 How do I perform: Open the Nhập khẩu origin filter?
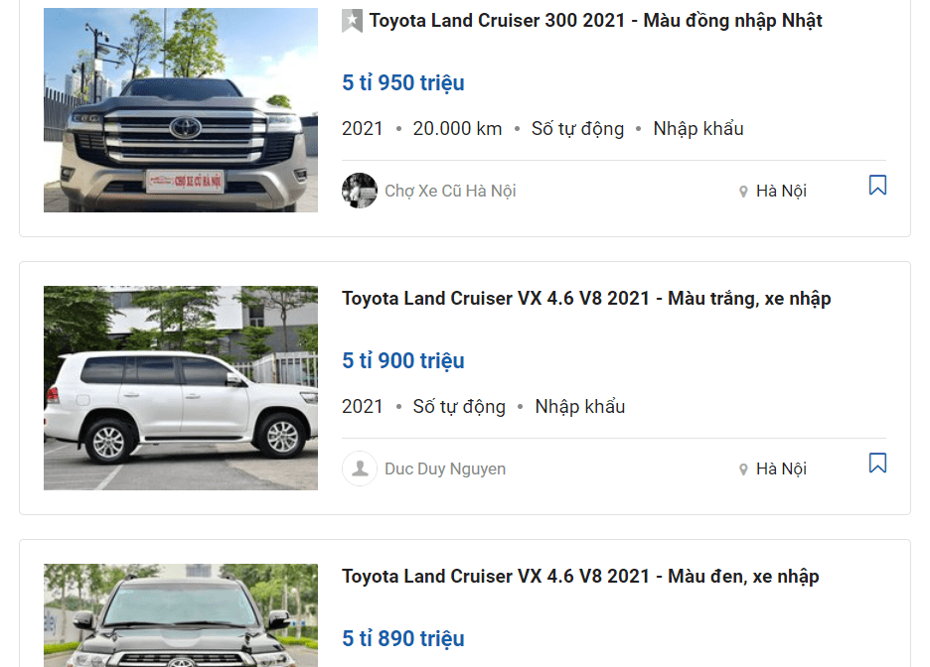click(697, 128)
